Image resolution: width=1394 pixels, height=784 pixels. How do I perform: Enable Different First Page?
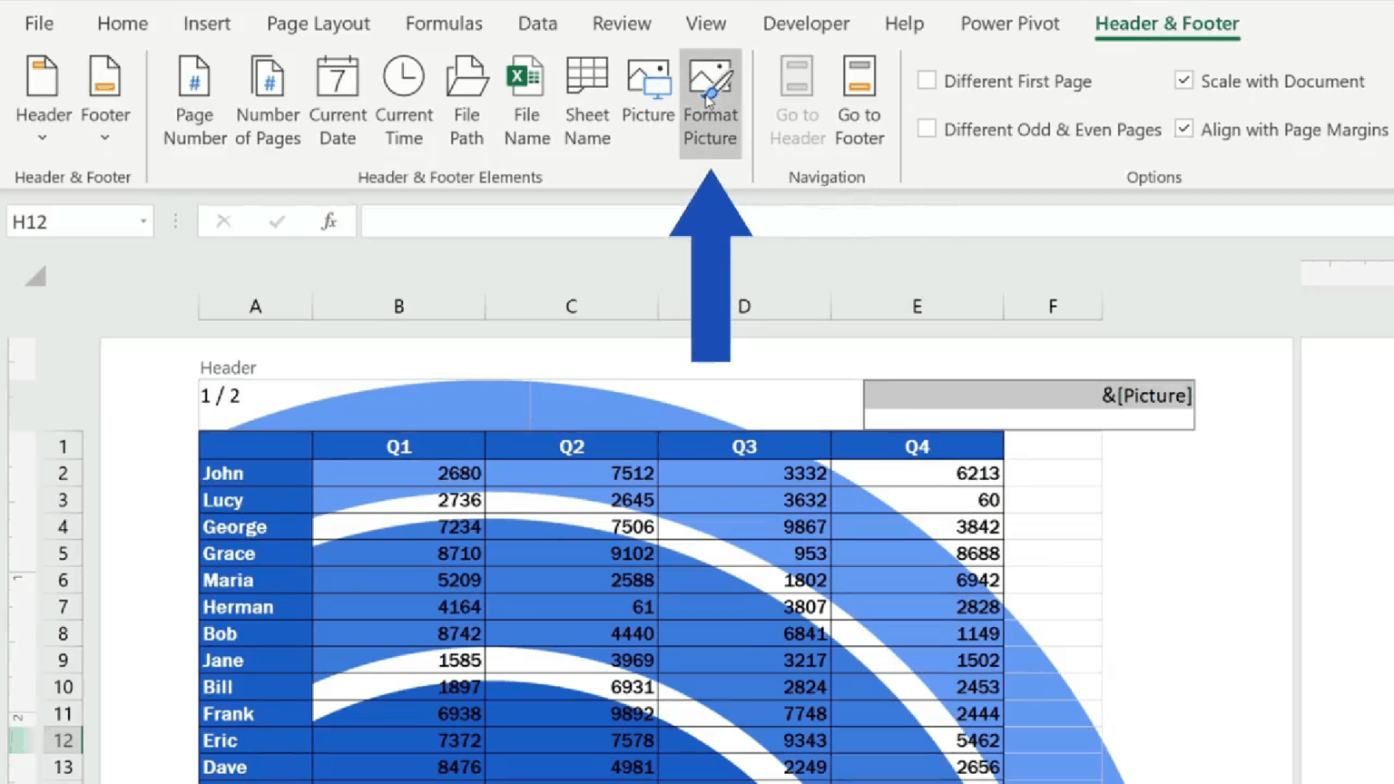(x=927, y=81)
